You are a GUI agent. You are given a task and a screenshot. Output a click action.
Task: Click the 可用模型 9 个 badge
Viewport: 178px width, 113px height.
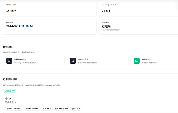point(10,91)
